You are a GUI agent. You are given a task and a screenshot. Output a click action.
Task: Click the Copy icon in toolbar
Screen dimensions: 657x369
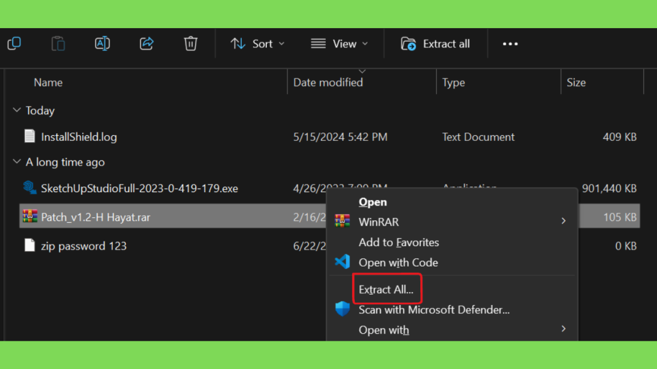(x=14, y=44)
